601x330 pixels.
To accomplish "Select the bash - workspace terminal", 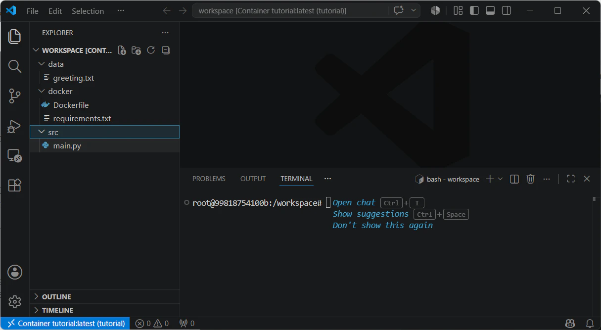I will [447, 179].
